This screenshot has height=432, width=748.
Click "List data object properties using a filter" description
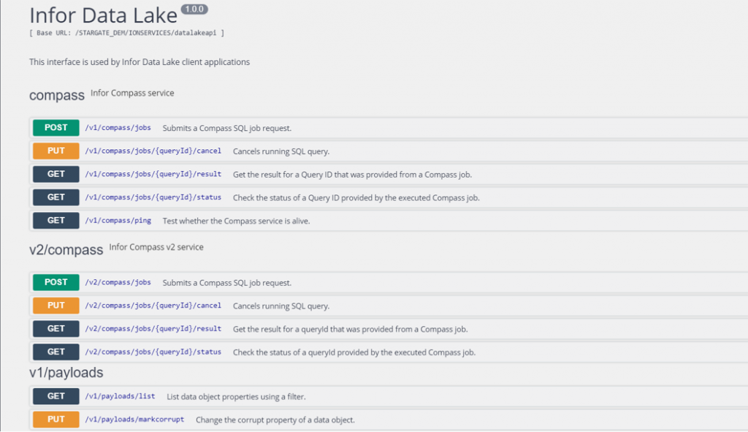[236, 397]
